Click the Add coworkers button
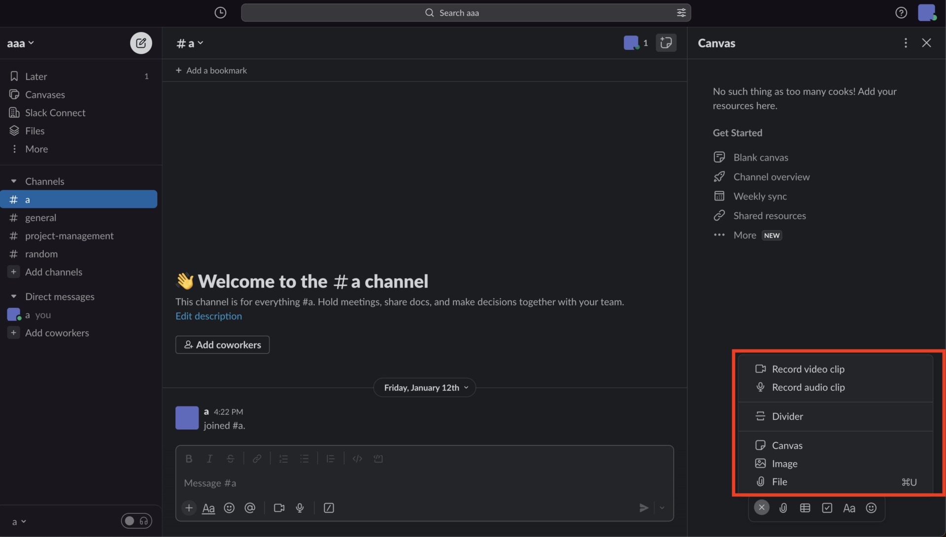 [222, 344]
